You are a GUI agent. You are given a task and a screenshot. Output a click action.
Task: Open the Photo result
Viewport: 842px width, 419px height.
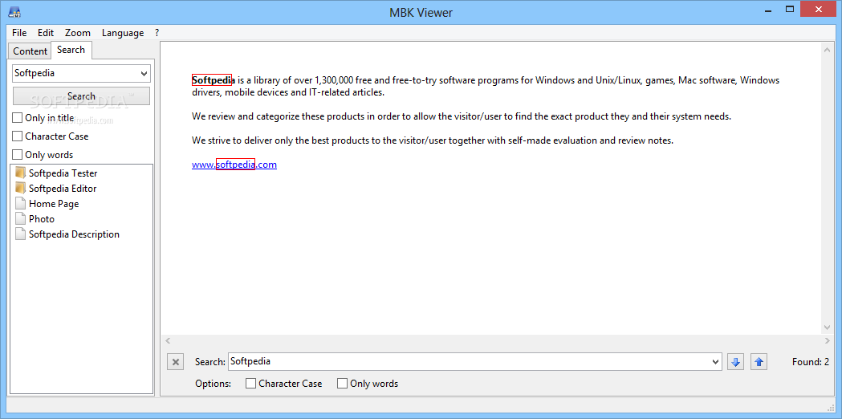coord(42,218)
